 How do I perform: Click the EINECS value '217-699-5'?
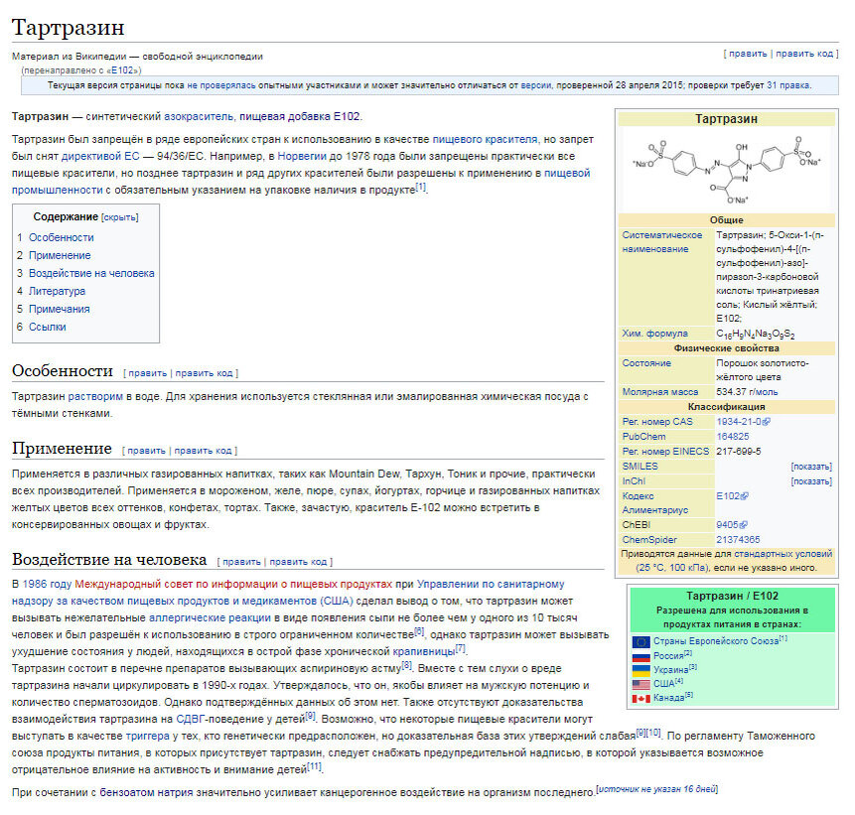click(739, 452)
